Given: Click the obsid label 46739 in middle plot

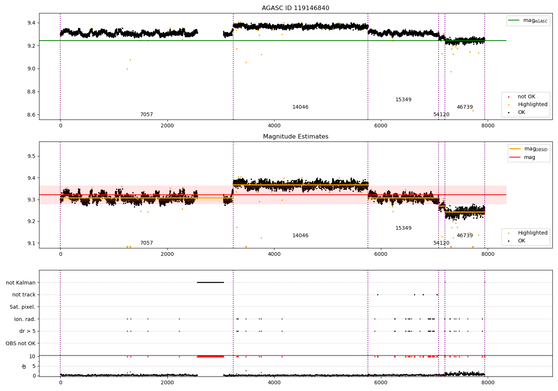Looking at the screenshot, I should (x=465, y=236).
